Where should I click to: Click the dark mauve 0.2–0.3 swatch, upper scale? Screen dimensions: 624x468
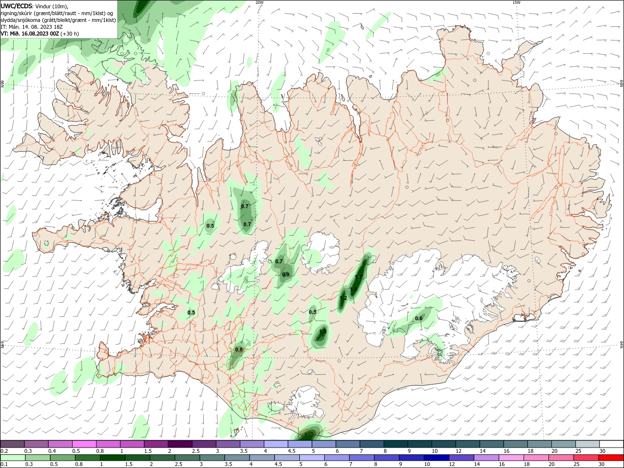[12, 444]
